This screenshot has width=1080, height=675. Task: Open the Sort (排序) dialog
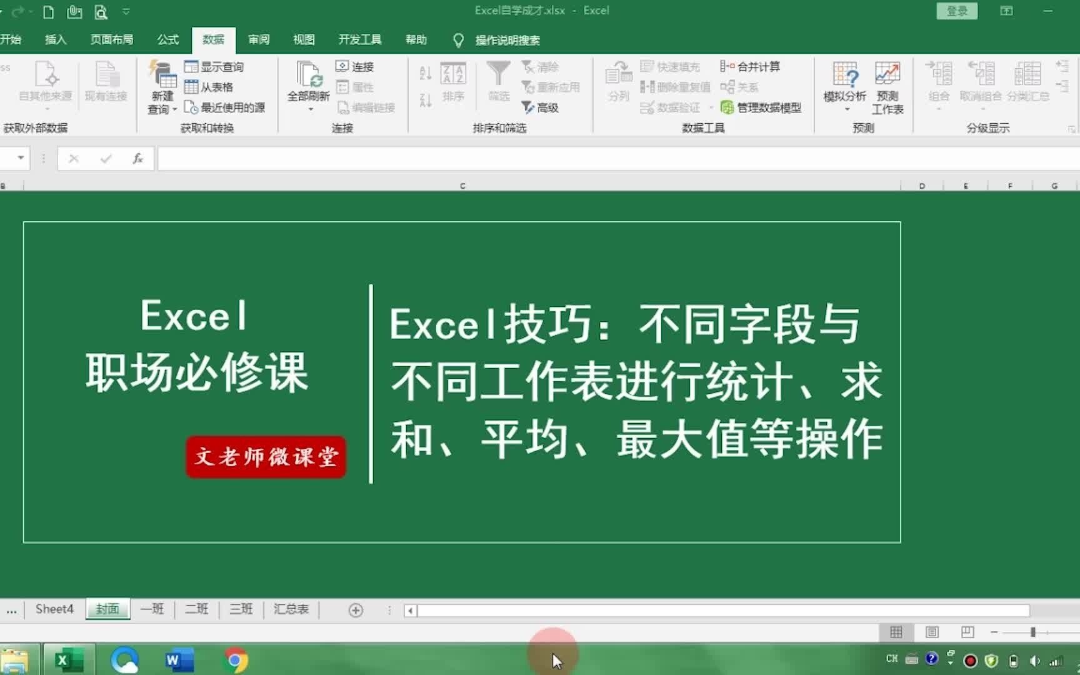[x=453, y=82]
